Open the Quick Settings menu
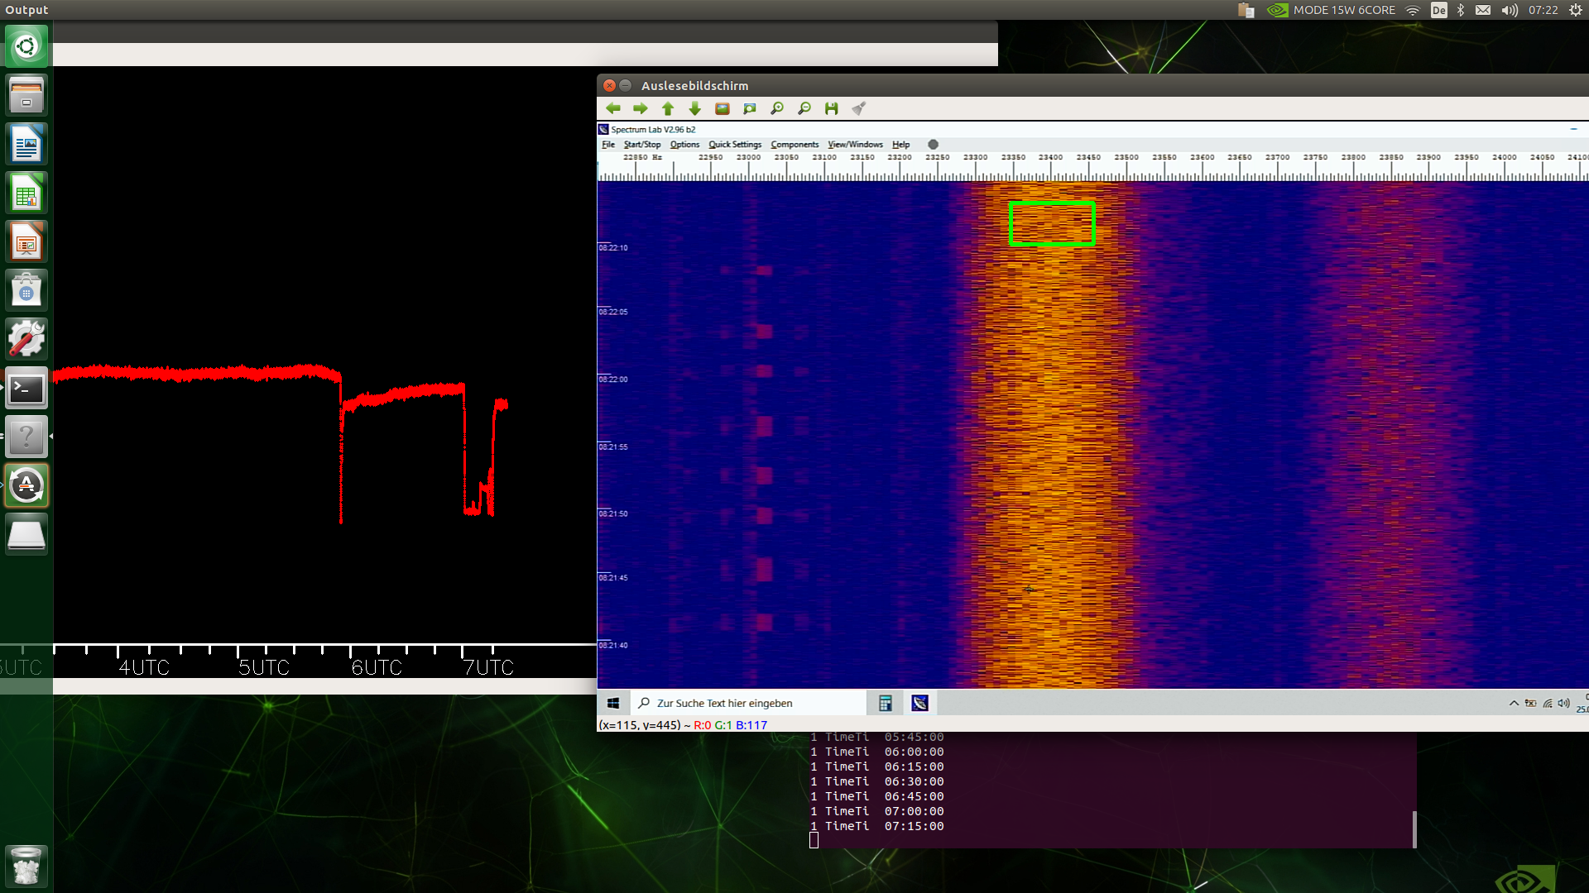The height and width of the screenshot is (893, 1589). click(735, 145)
